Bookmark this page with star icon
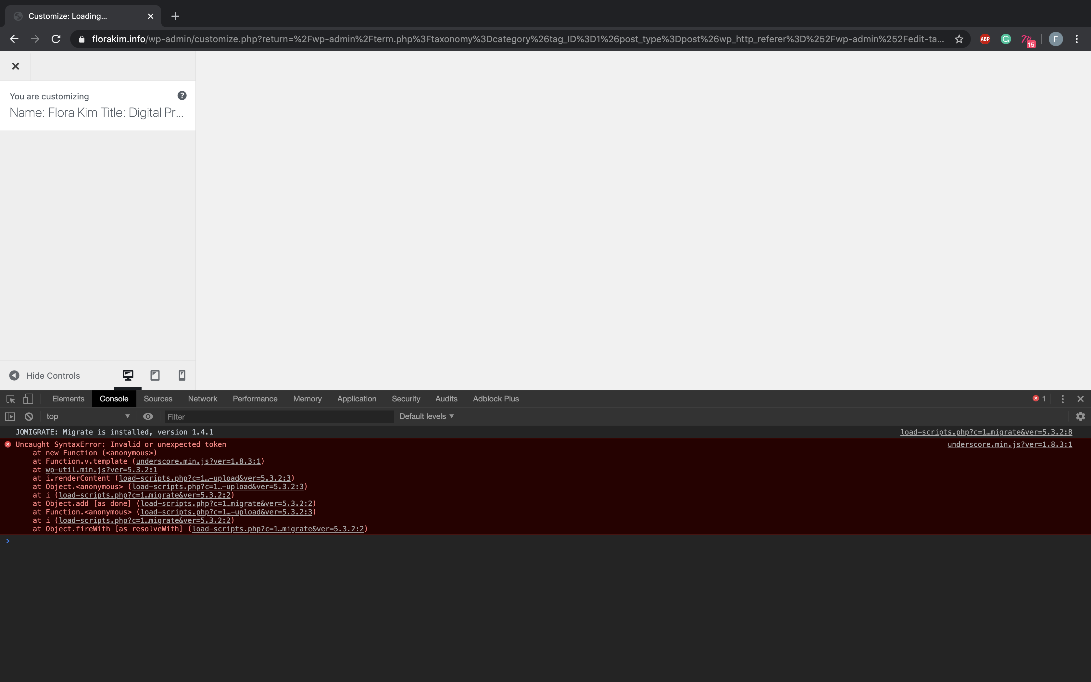This screenshot has width=1091, height=682. coord(959,39)
